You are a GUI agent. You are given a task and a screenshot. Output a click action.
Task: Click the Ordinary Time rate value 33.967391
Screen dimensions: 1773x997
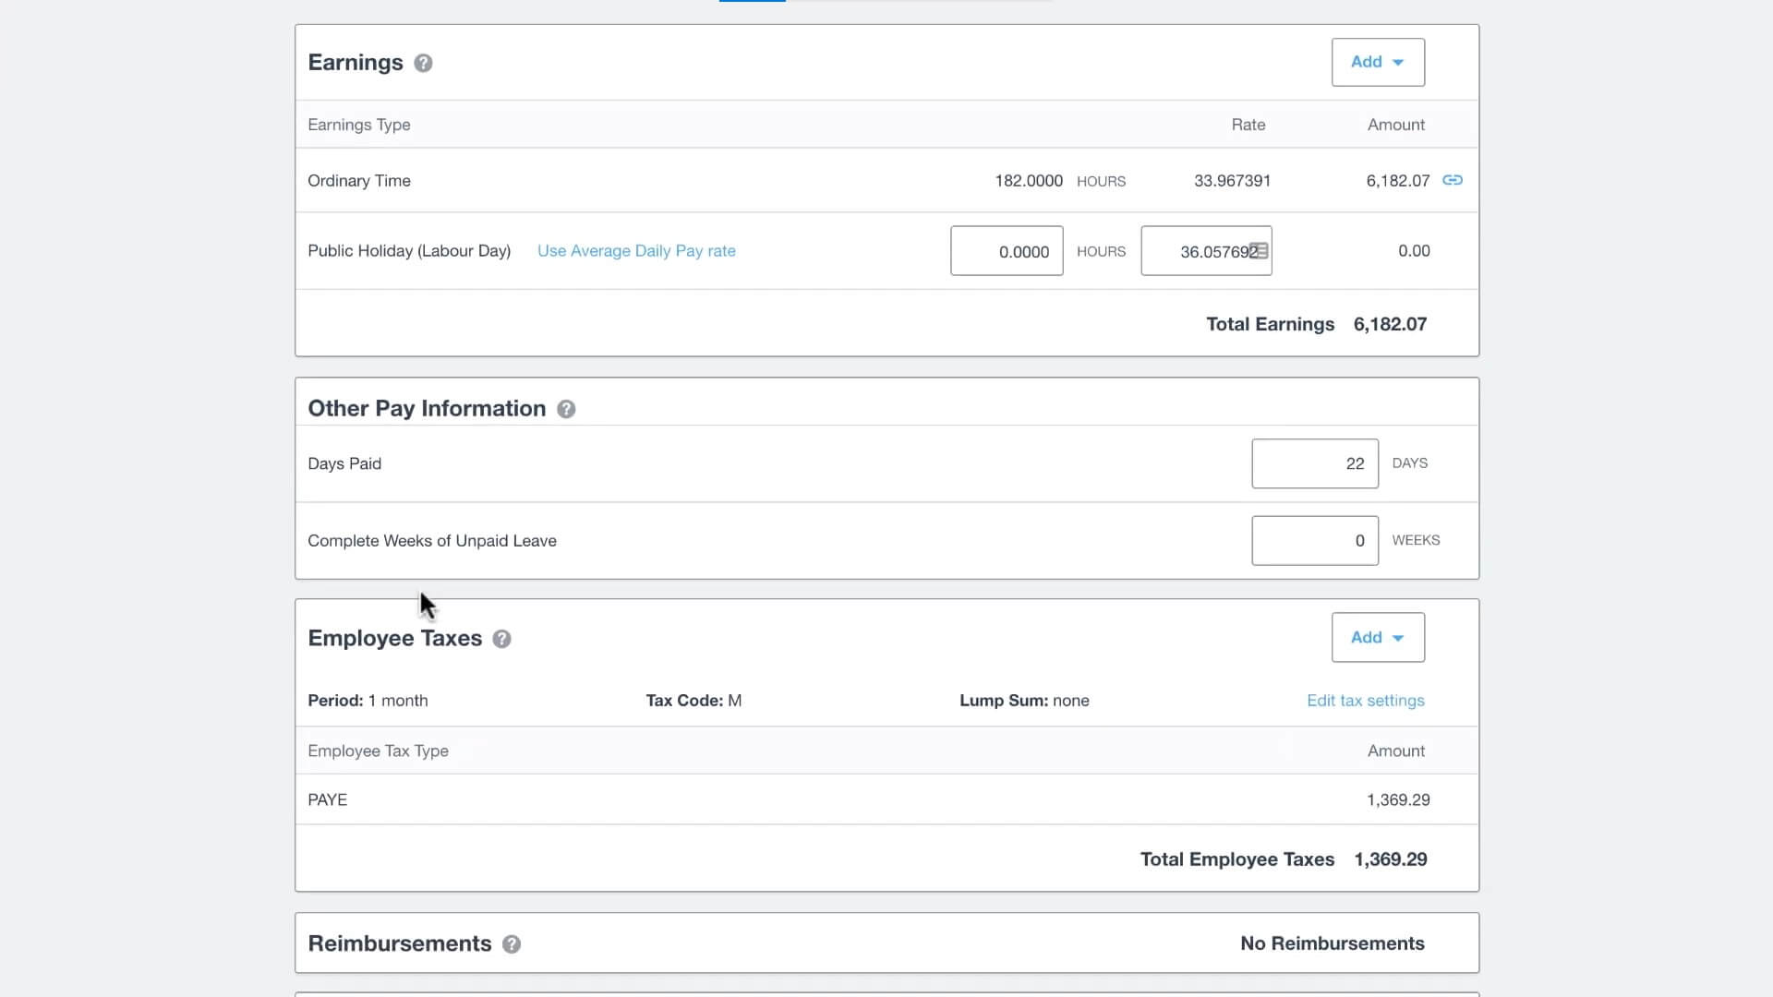point(1232,181)
